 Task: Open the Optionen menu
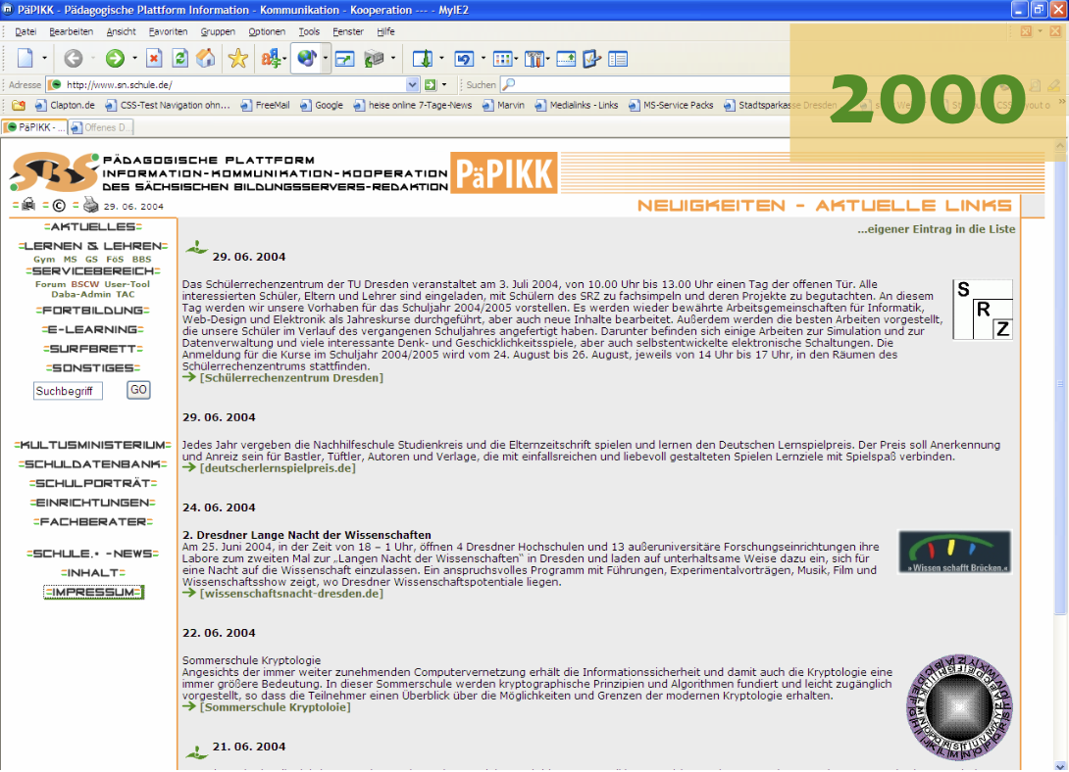click(267, 31)
